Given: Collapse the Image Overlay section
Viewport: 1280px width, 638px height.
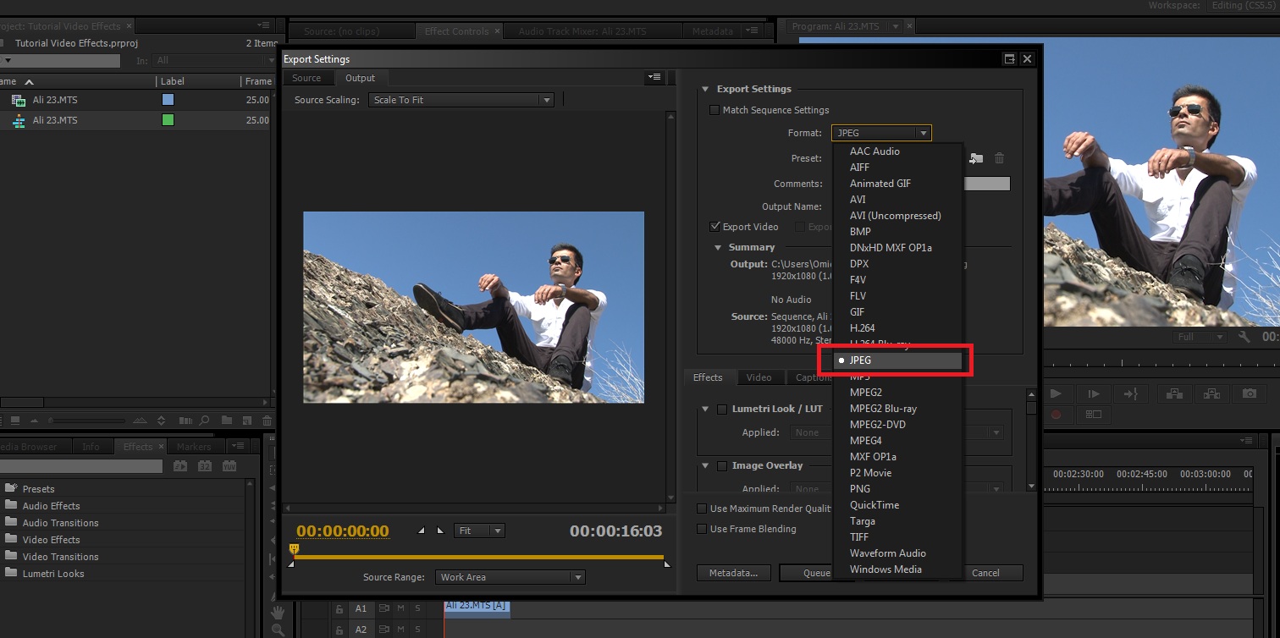Looking at the screenshot, I should [704, 465].
